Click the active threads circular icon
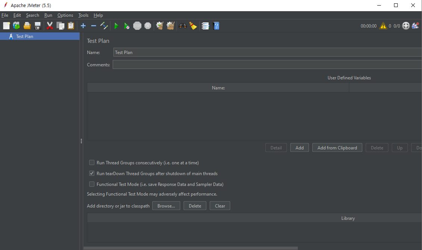Image resolution: width=422 pixels, height=250 pixels. coord(406,26)
